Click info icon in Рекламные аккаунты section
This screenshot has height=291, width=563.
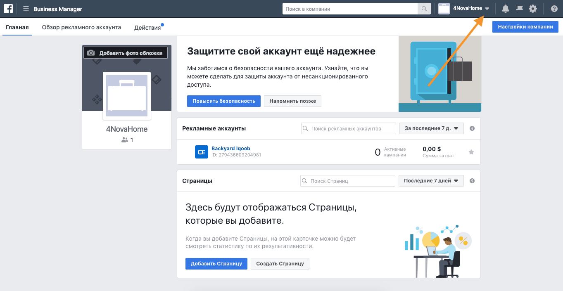click(x=472, y=128)
